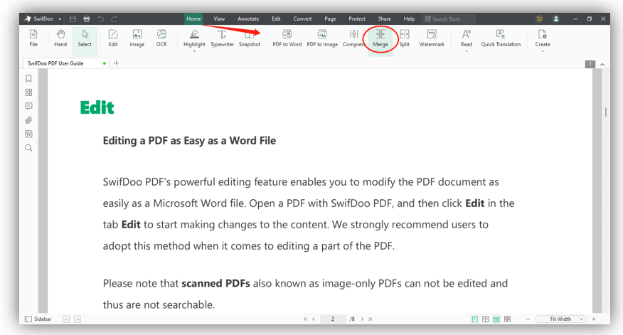Screen dimensions: 623x335
Task: Add a new document tab
Action: click(116, 63)
